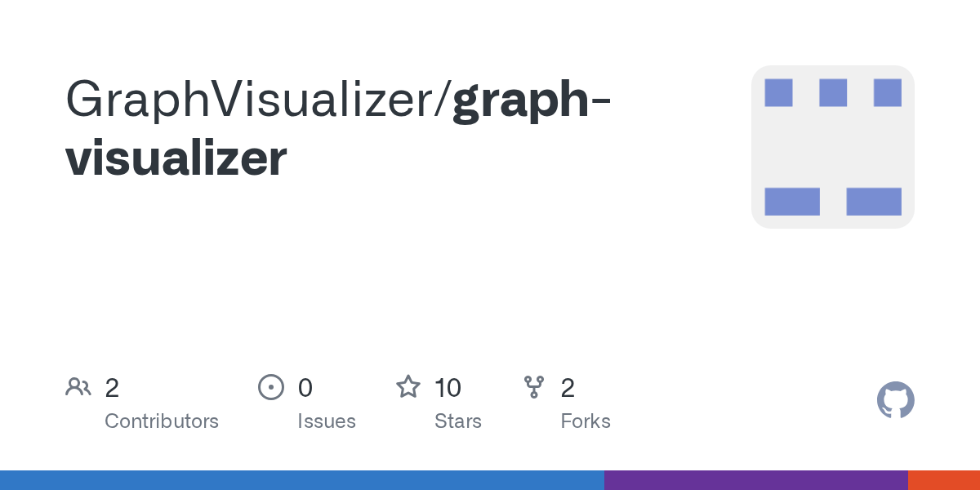This screenshot has width=980, height=490.
Task: Select the Stars label
Action: pos(458,421)
